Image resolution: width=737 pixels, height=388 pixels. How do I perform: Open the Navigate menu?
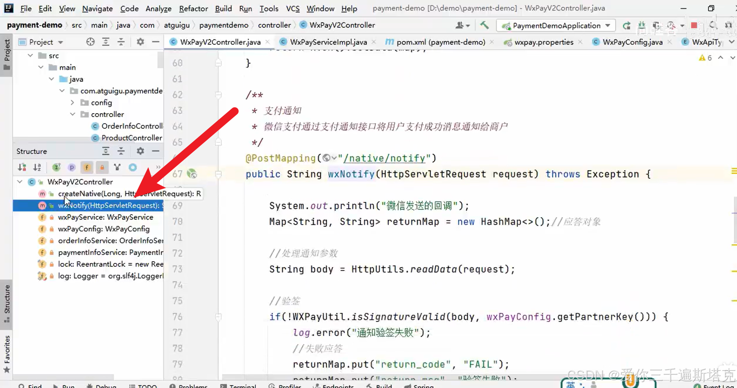tap(97, 8)
